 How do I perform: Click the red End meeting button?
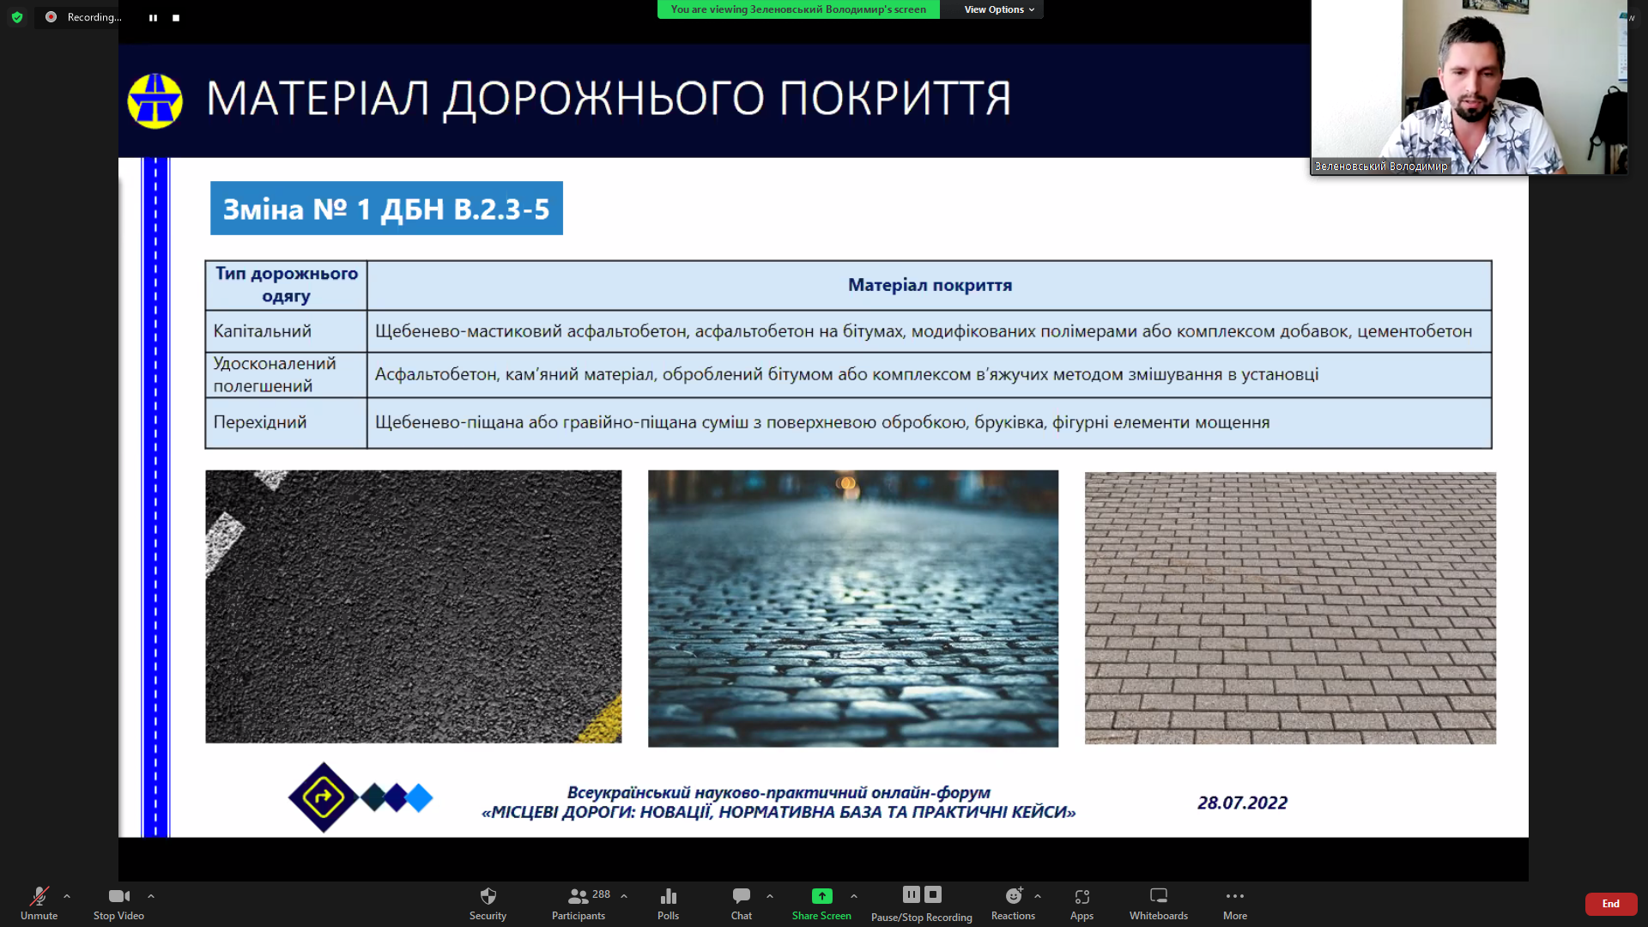click(1610, 904)
